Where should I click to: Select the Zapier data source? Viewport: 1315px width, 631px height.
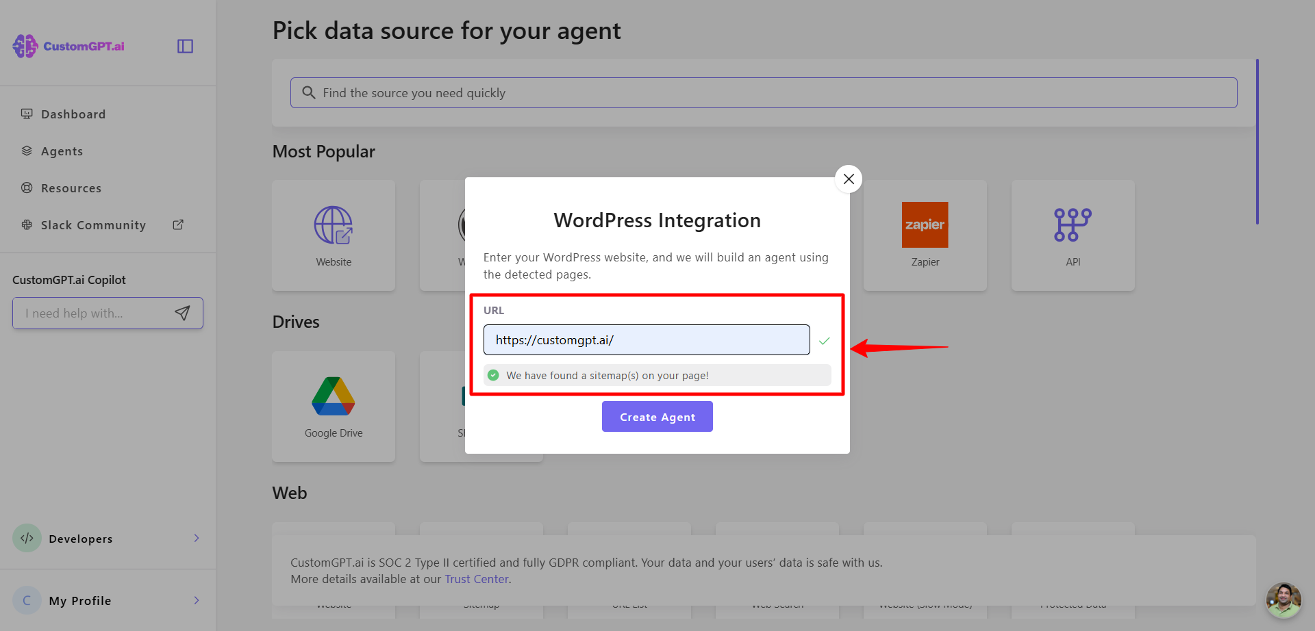pos(925,235)
